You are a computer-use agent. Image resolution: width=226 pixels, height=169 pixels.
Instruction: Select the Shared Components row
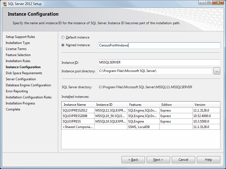pyautogui.click(x=141, y=127)
